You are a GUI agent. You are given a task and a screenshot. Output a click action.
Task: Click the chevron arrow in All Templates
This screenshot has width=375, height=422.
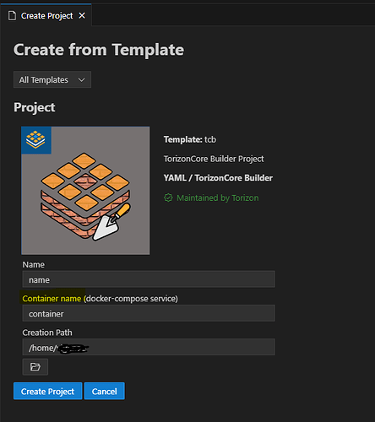[82, 80]
